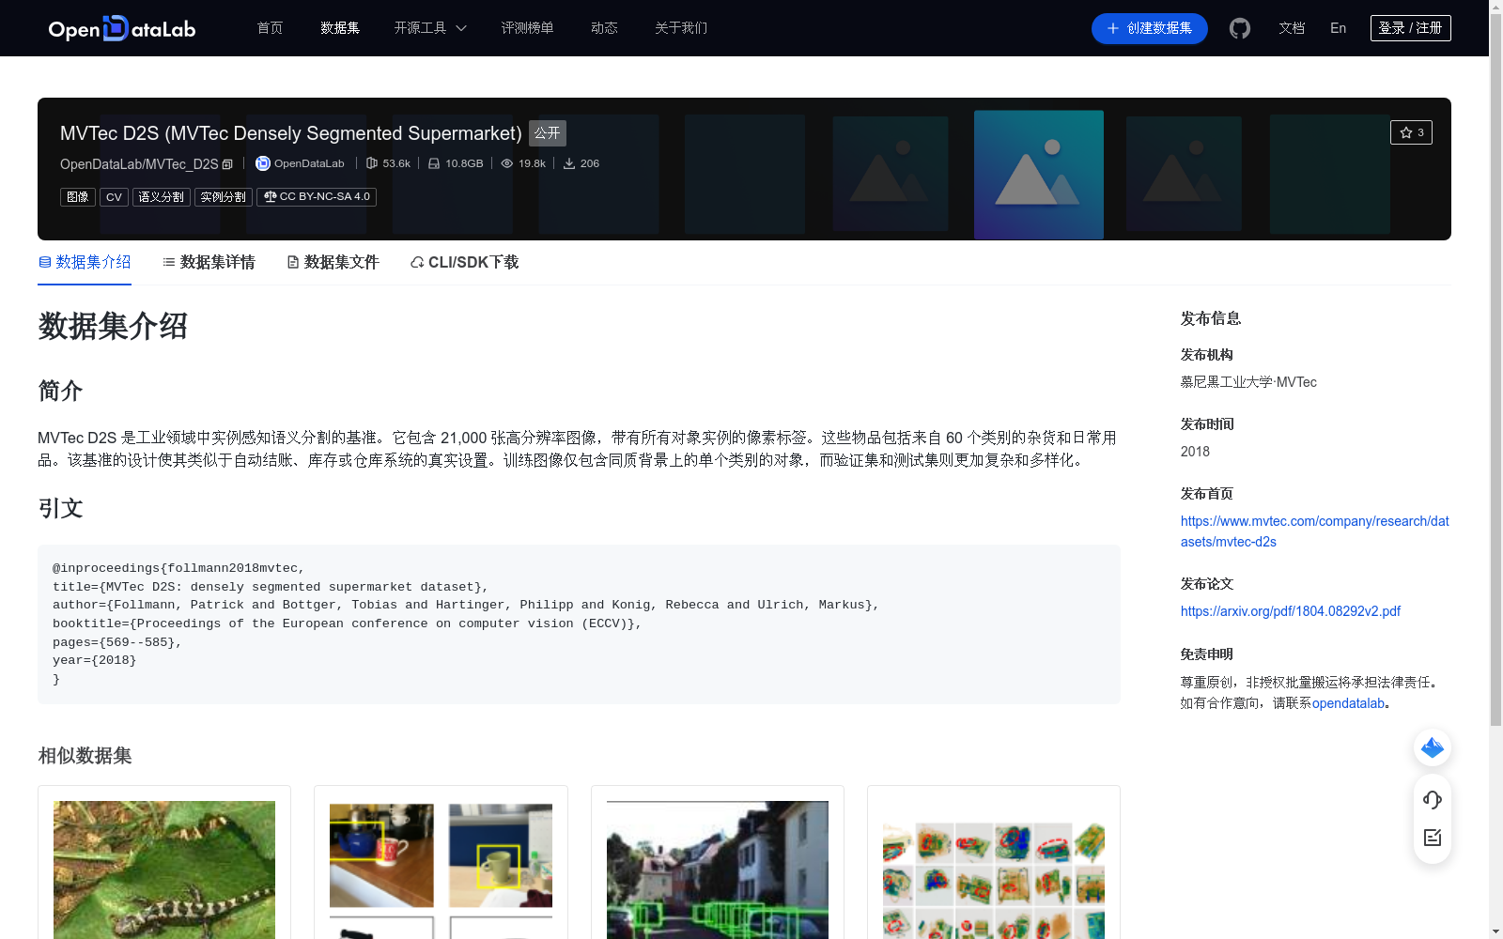Click 创建数据集 button

tap(1149, 28)
